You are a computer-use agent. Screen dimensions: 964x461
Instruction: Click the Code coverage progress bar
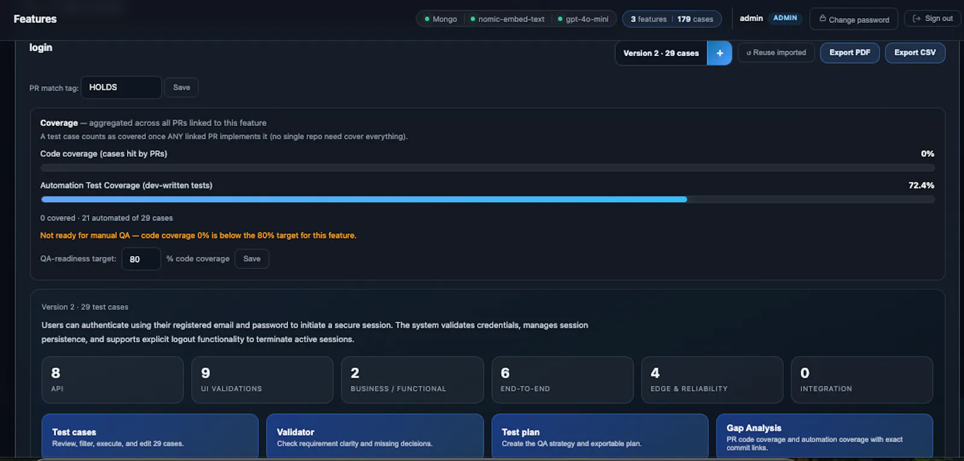tap(487, 168)
